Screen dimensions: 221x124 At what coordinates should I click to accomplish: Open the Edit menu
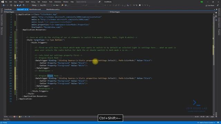pos(11,2)
